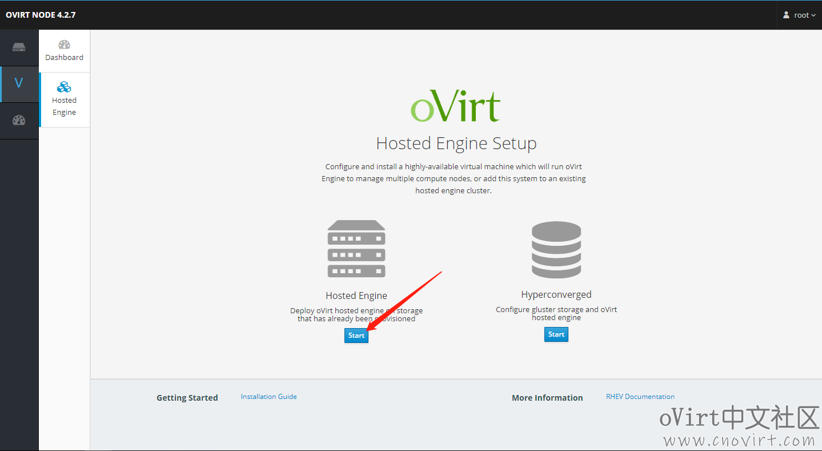The height and width of the screenshot is (451, 822).
Task: Click the Getting Started heading
Action: [x=187, y=398]
